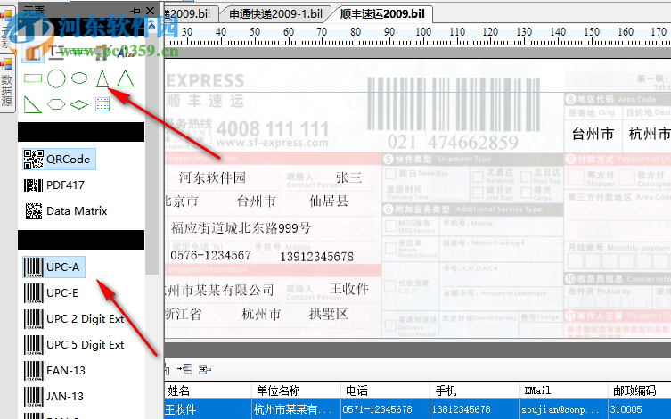Click the indent-right field toolbar icon
The image size is (671, 419).
(205, 369)
